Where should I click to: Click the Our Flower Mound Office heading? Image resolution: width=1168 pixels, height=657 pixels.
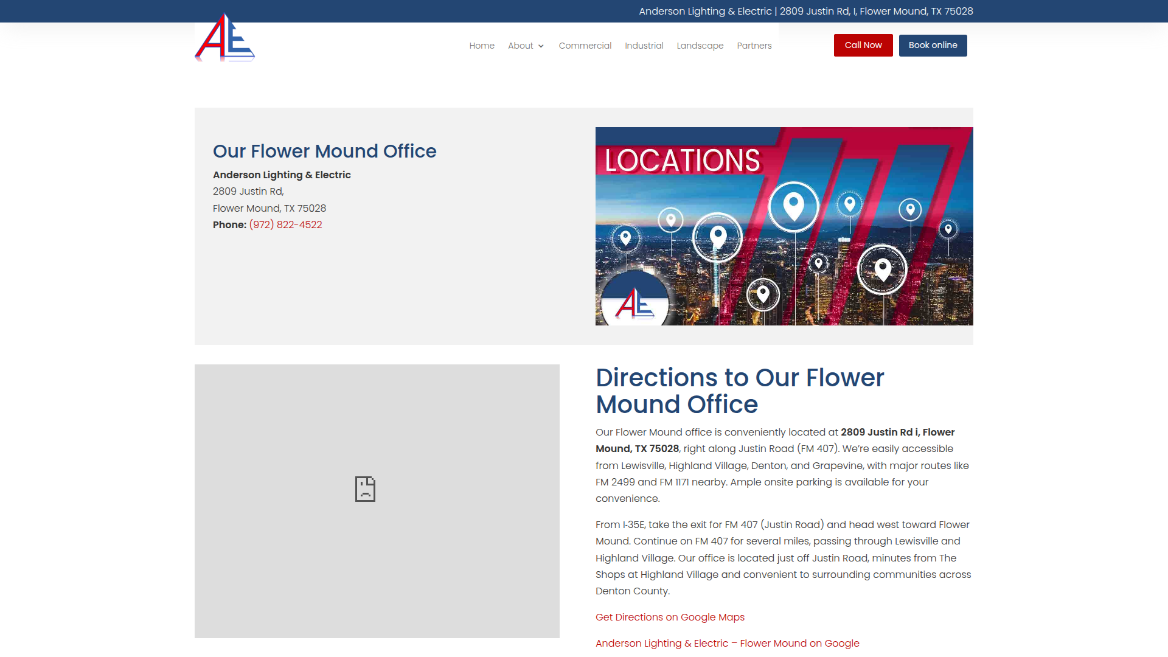click(x=325, y=151)
